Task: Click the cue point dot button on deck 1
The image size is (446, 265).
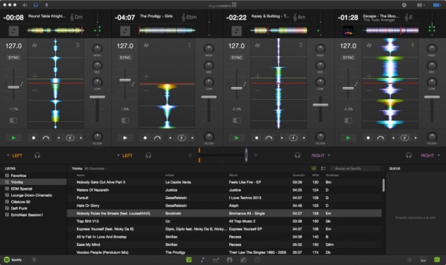Action: click(x=145, y=138)
